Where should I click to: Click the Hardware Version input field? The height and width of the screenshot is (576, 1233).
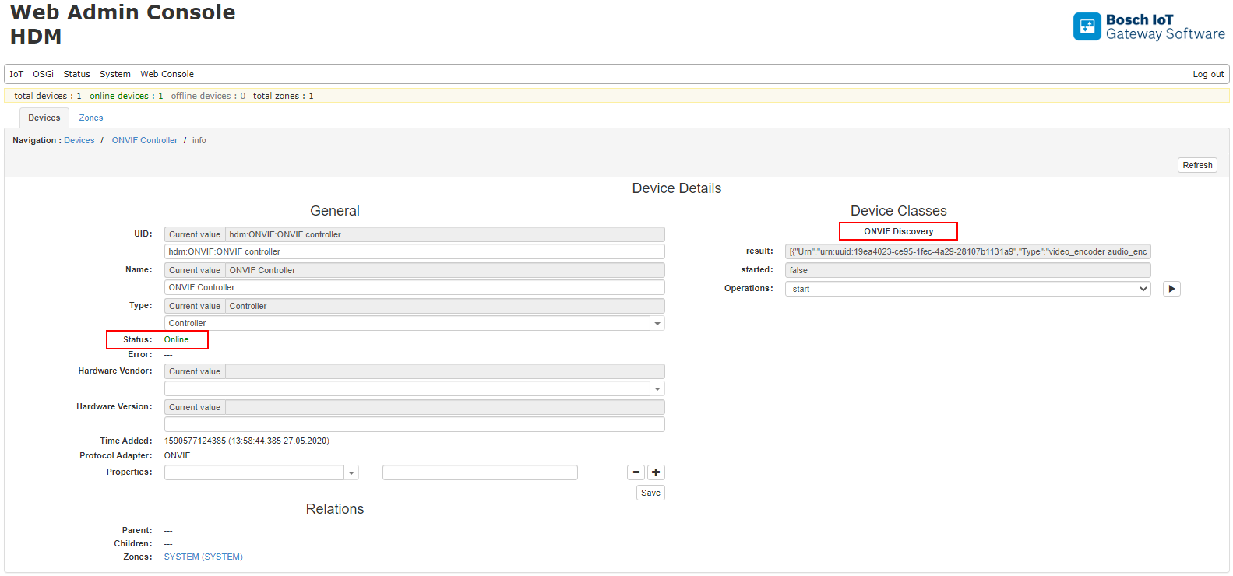[x=414, y=424]
